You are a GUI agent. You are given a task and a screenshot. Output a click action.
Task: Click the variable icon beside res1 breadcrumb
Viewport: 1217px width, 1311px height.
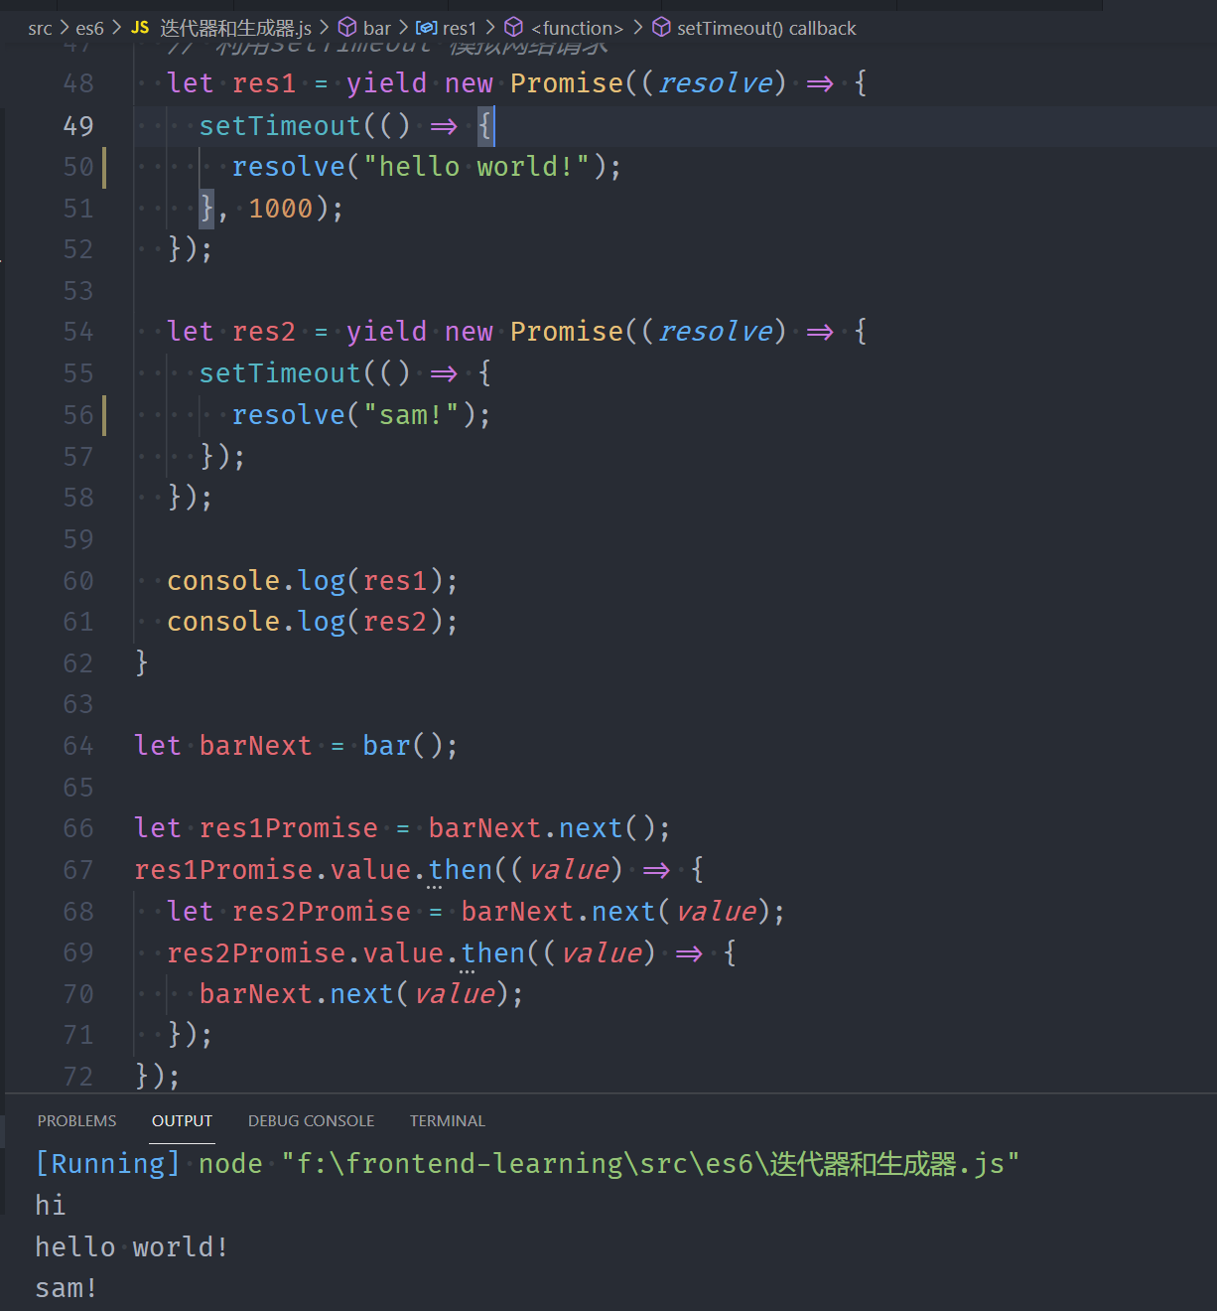[x=426, y=28]
